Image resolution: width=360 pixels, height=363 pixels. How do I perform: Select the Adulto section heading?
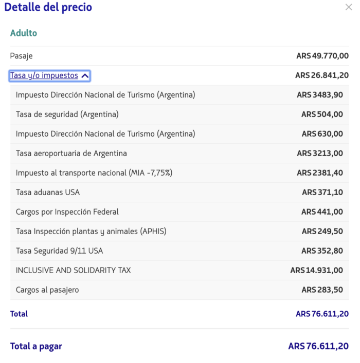(x=24, y=33)
